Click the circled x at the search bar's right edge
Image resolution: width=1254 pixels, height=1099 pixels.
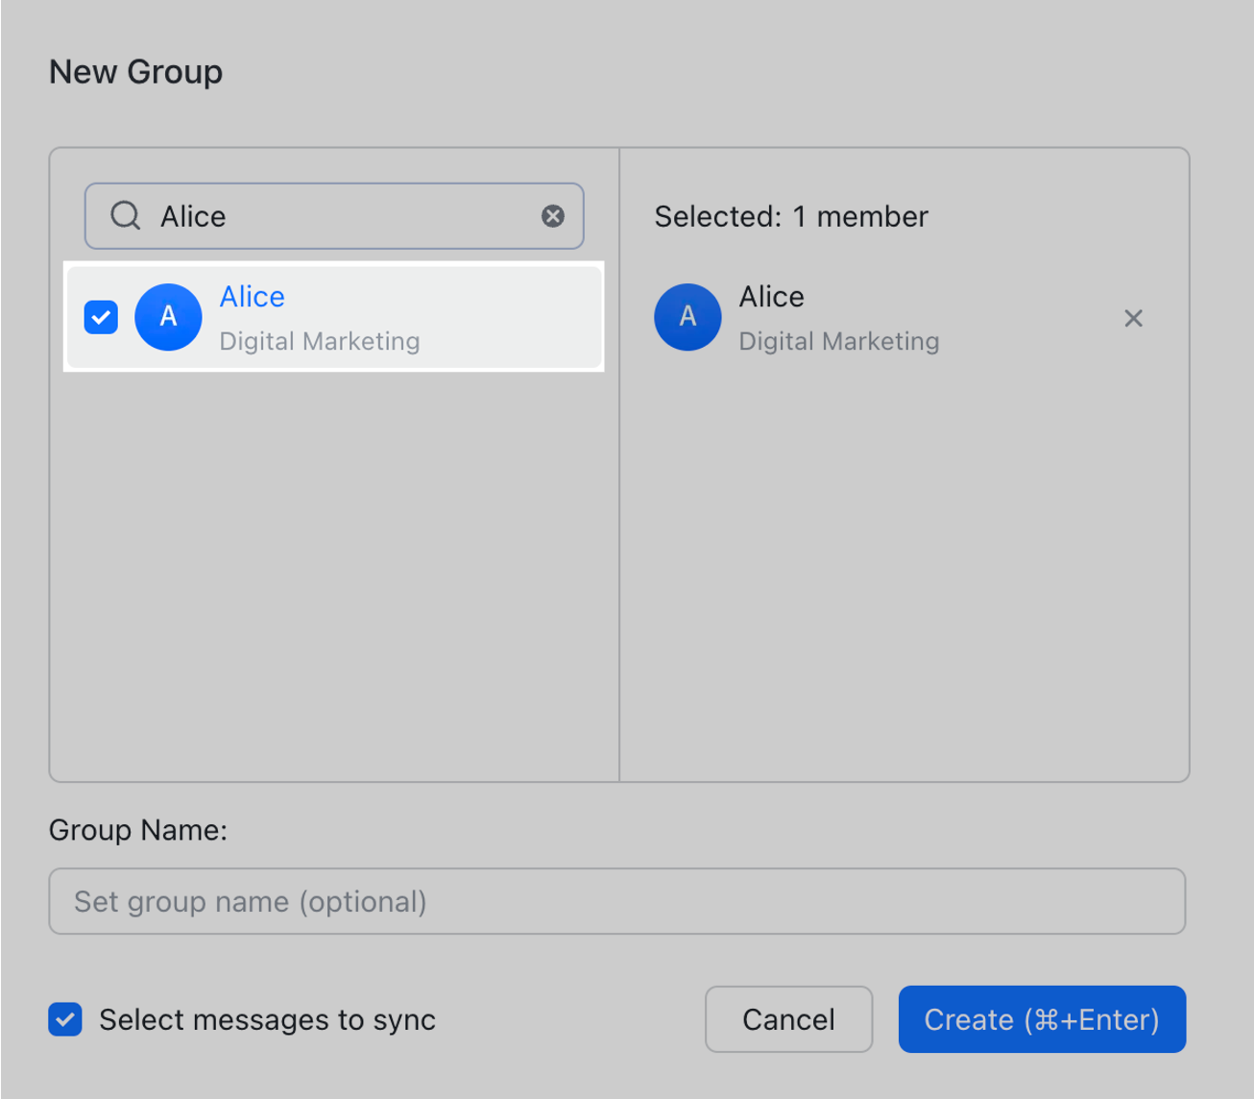click(553, 216)
